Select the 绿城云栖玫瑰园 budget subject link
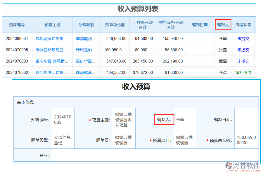The image size is (263, 175). (52, 50)
